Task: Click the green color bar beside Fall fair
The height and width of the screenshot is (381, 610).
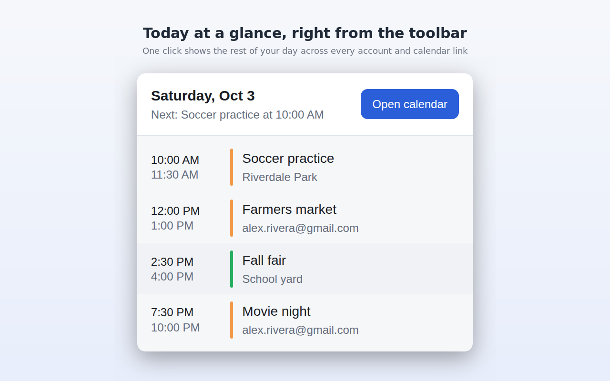Action: point(232,269)
